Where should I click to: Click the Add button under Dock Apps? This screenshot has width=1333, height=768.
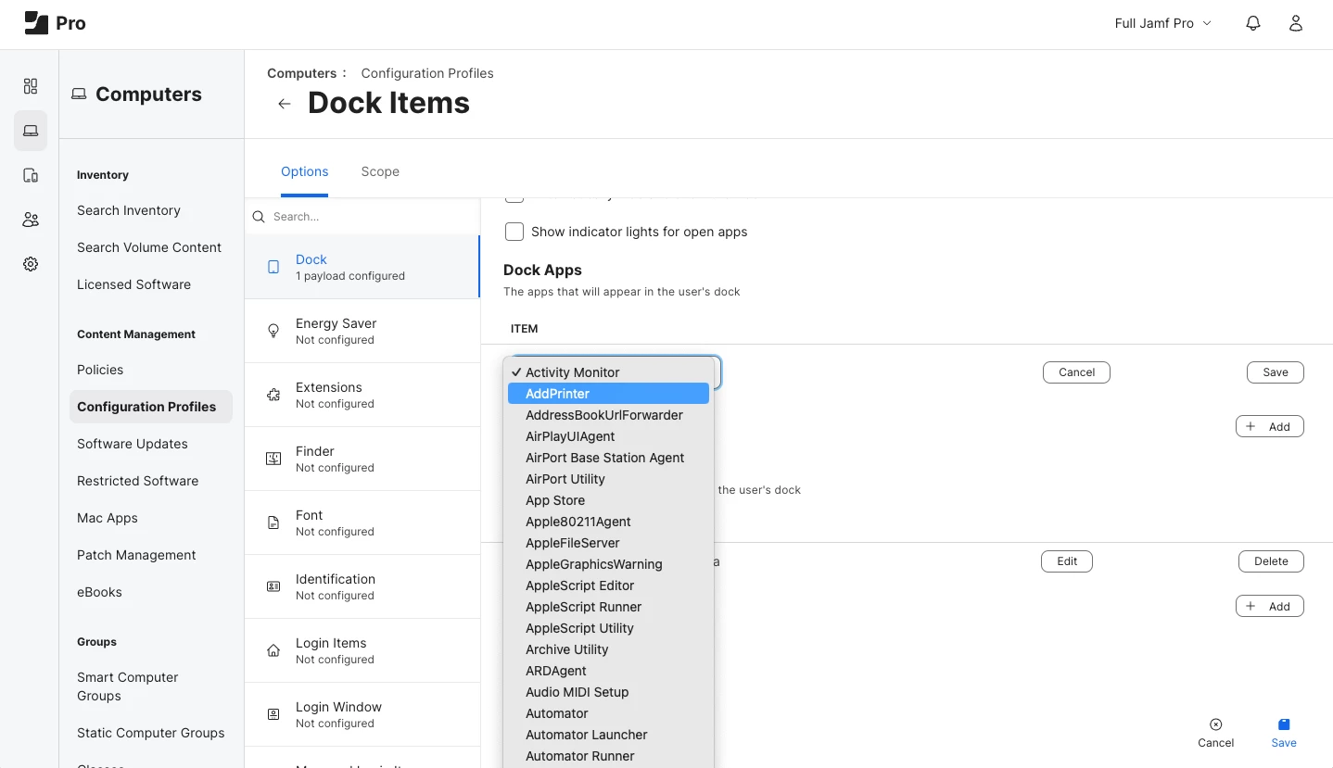[x=1270, y=426]
